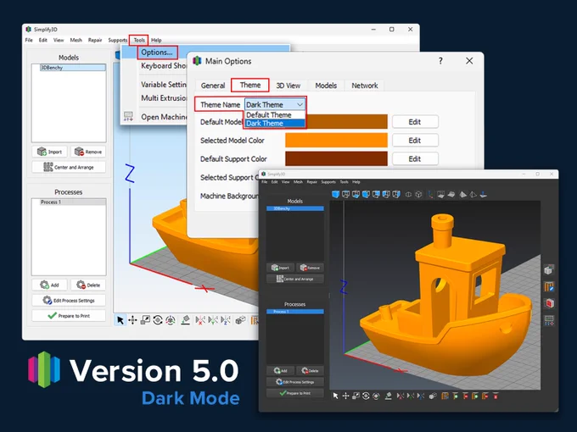Mirror model along Y in light window toolbar
This screenshot has width=577, height=432.
point(213,320)
